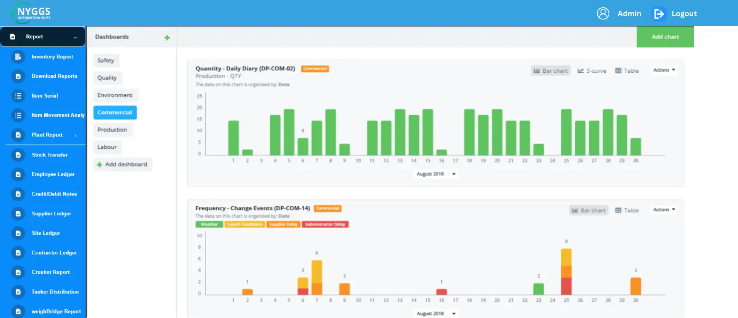Click the day 30 orange bar in Frequency chart
Viewport: 738px width, 318px height.
click(x=636, y=286)
